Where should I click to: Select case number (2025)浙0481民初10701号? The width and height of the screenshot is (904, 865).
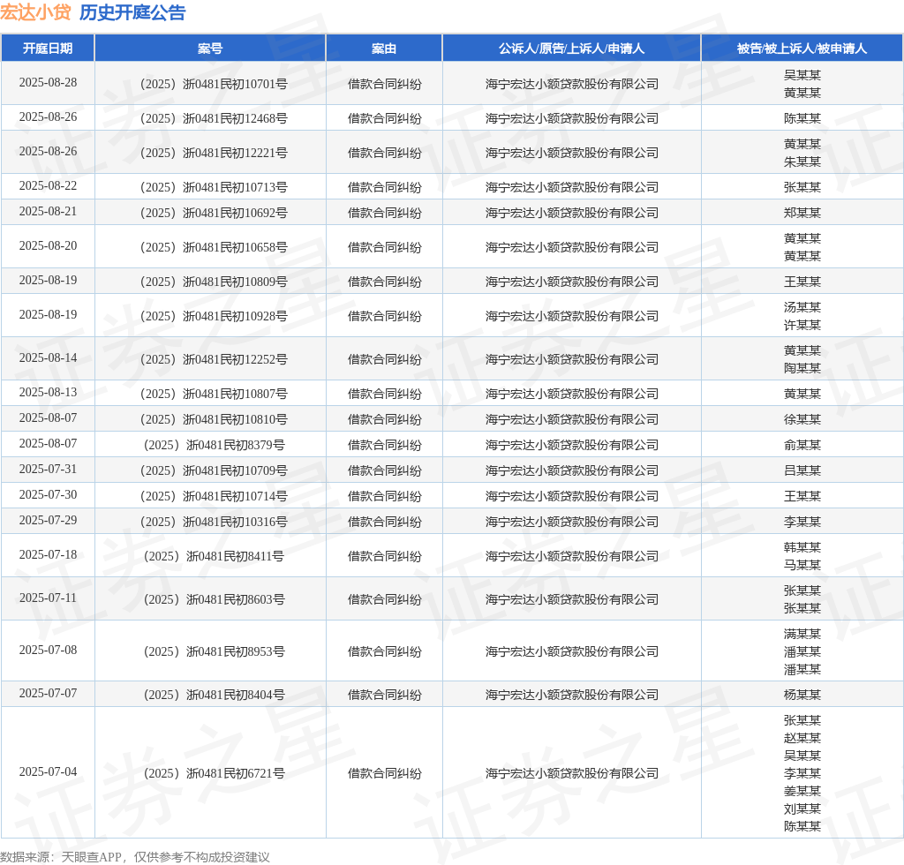coord(214,84)
